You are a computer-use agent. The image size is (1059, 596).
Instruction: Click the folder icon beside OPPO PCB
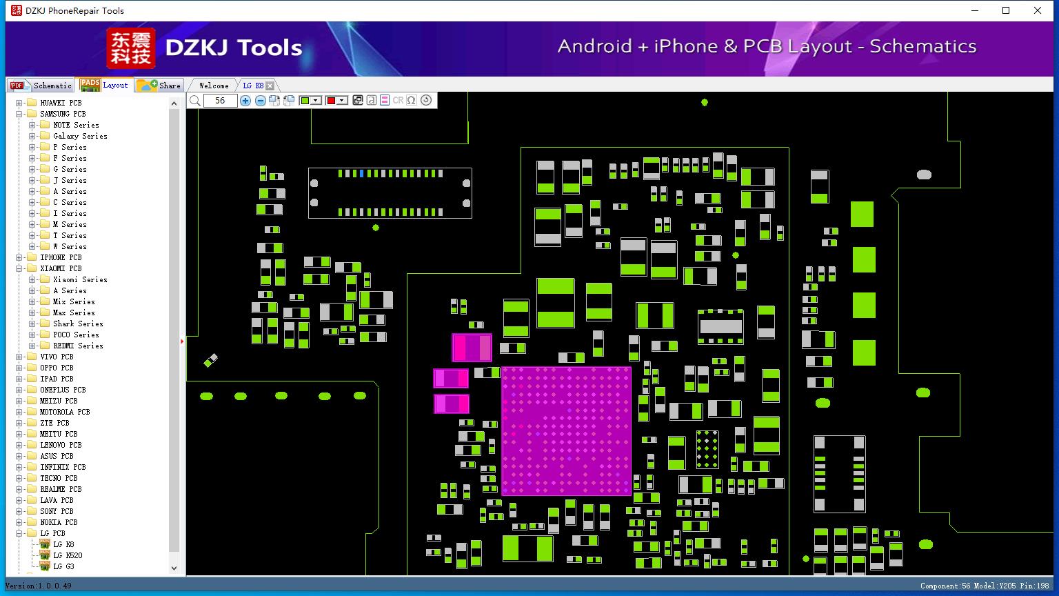pos(31,368)
